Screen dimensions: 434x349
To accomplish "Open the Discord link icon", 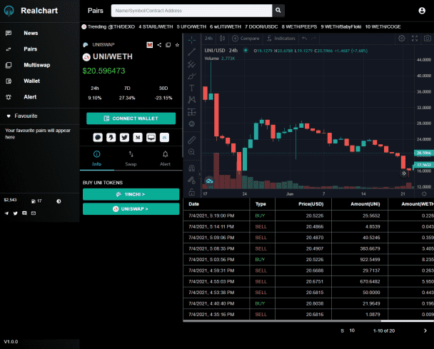I will 164,138.
